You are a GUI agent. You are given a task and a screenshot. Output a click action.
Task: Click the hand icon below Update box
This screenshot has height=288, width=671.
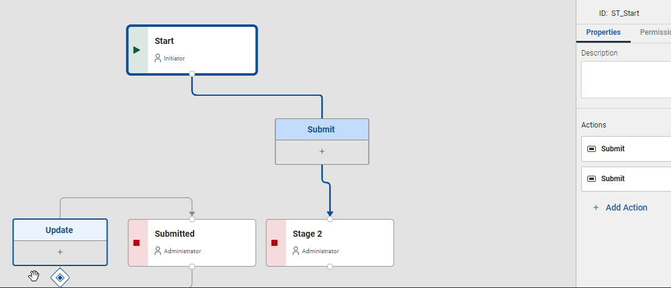34,276
